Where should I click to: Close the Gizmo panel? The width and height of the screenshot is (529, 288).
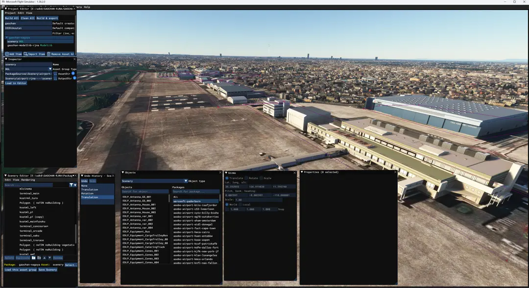click(294, 173)
